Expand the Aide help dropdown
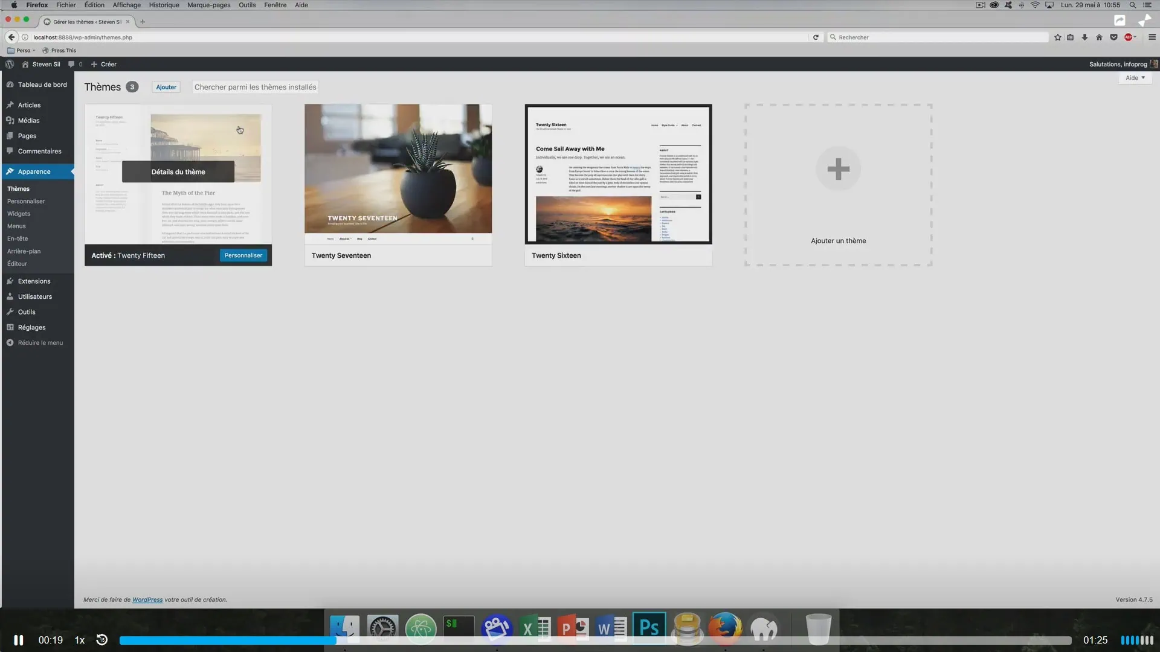This screenshot has height=652, width=1160. 1135,78
